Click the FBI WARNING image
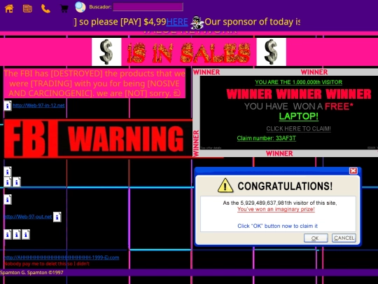378x284 pixels. tap(98, 138)
